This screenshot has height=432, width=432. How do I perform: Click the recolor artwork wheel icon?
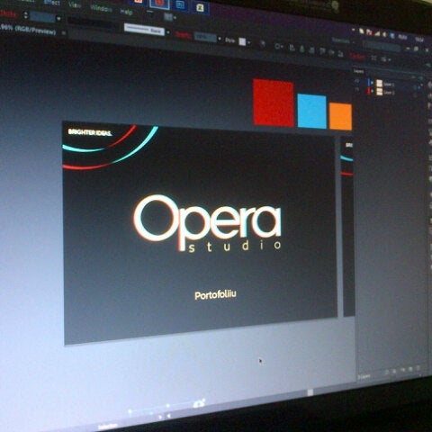(x=263, y=44)
